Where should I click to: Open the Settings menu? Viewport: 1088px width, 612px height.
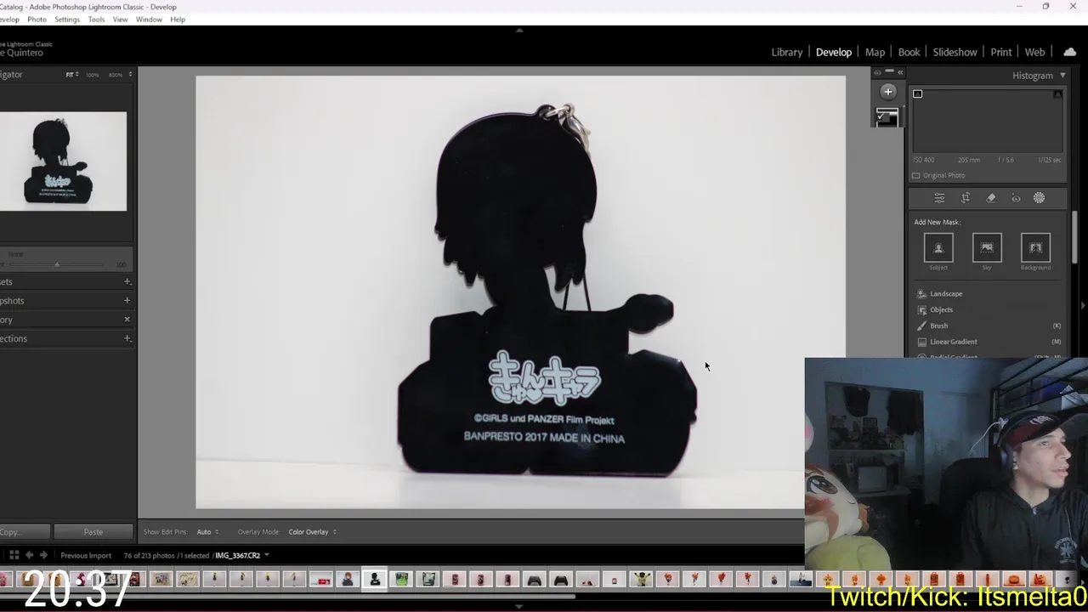66,20
